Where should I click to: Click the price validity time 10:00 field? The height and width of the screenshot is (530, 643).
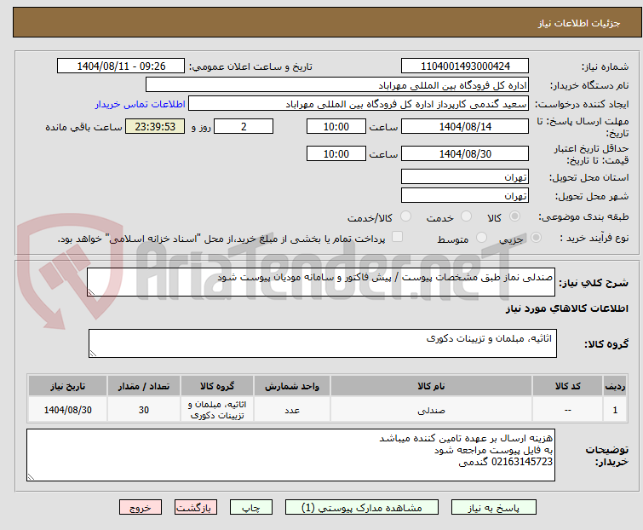pyautogui.click(x=336, y=153)
